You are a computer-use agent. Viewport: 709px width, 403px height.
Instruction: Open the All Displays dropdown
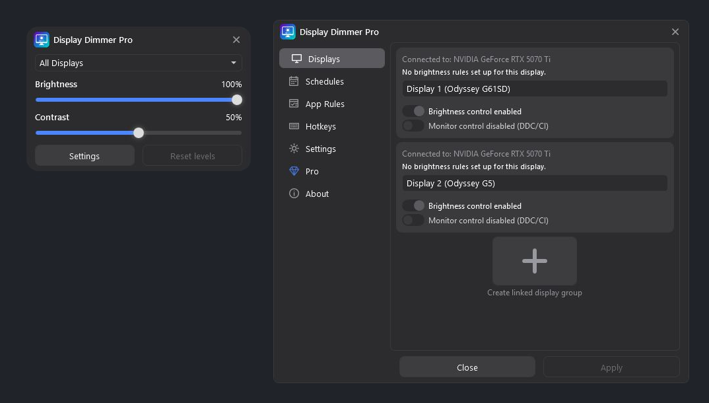(139, 63)
